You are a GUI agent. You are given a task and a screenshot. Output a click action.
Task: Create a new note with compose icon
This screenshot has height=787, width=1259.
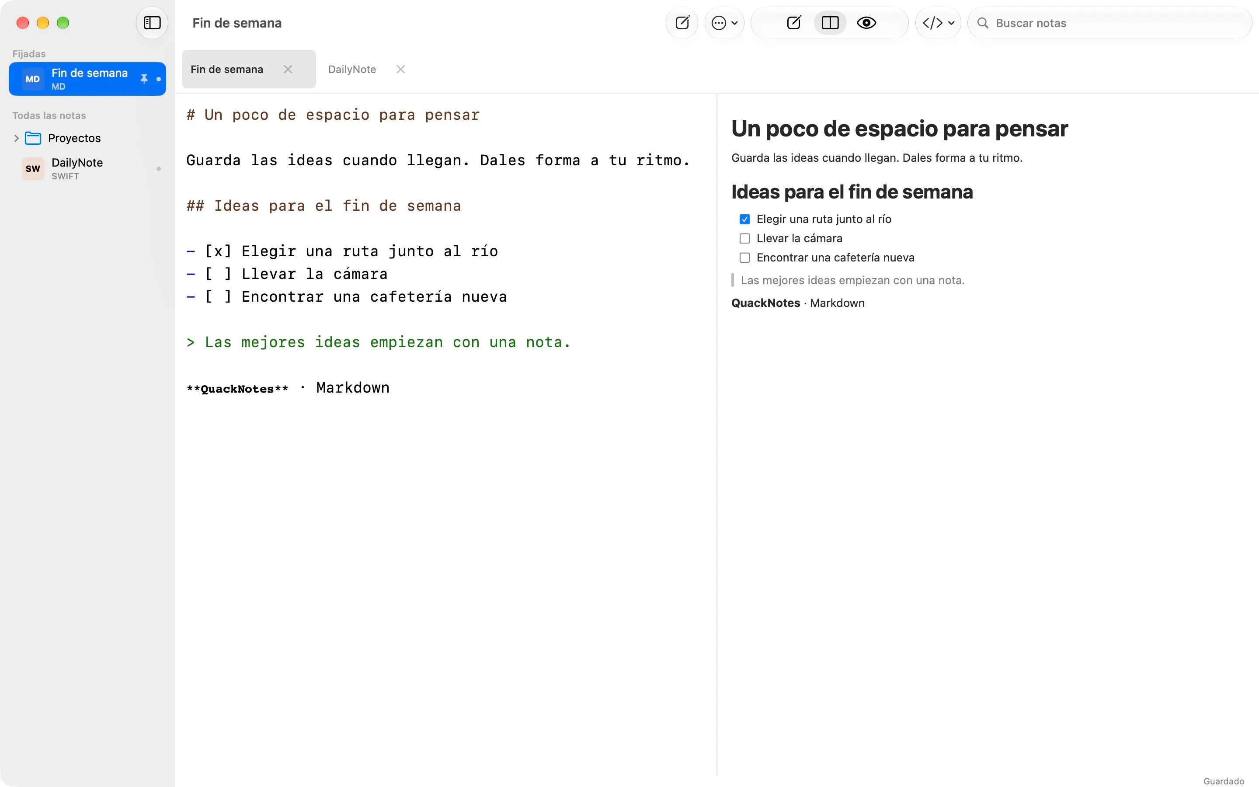(682, 23)
